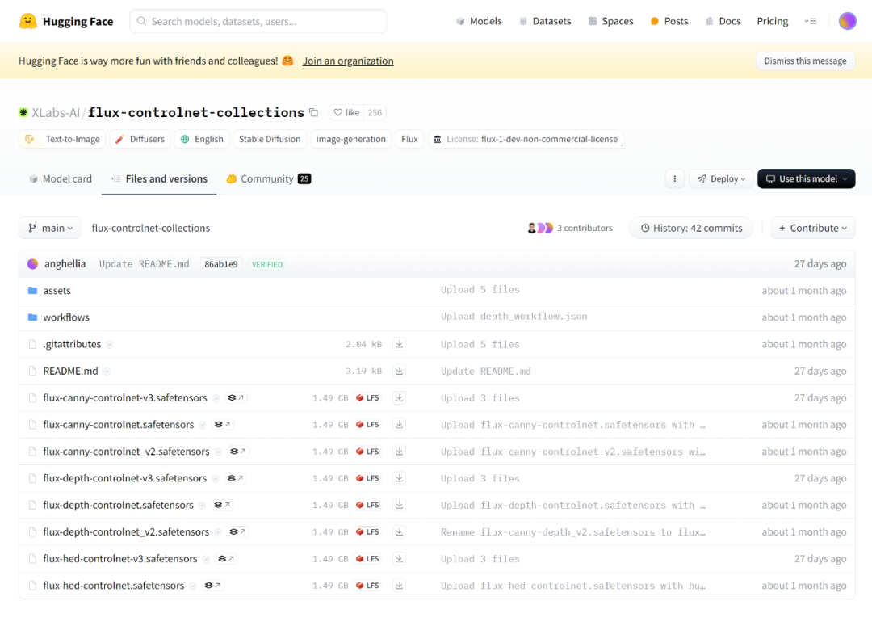Open the three-dot more options button
Viewport: 872px width, 630px height.
(674, 178)
